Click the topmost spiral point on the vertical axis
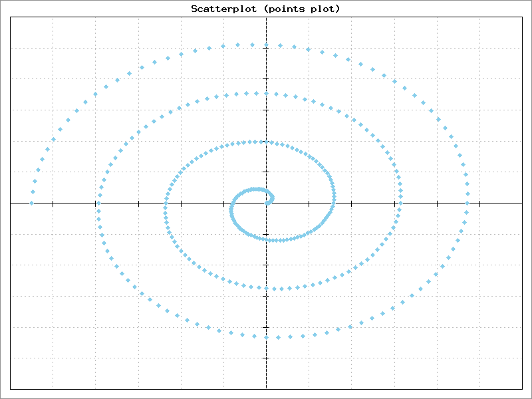532x399 pixels. point(267,45)
